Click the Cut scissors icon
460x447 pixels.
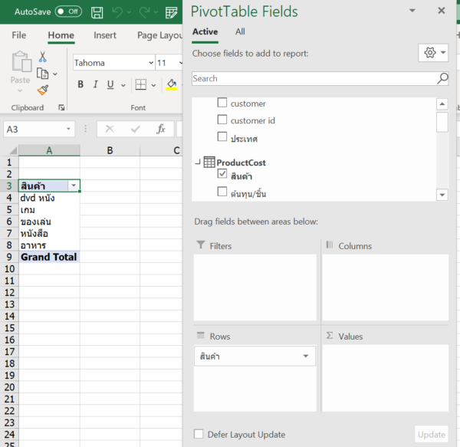tap(42, 57)
